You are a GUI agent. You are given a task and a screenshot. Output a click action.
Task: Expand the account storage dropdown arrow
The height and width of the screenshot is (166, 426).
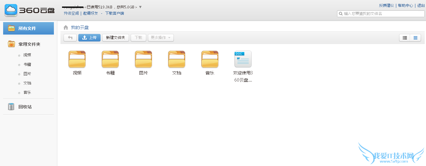click(140, 7)
